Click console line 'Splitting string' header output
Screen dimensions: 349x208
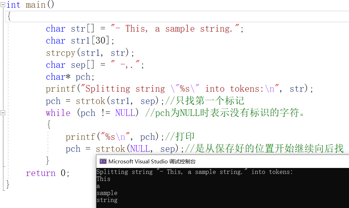[x=195, y=172]
